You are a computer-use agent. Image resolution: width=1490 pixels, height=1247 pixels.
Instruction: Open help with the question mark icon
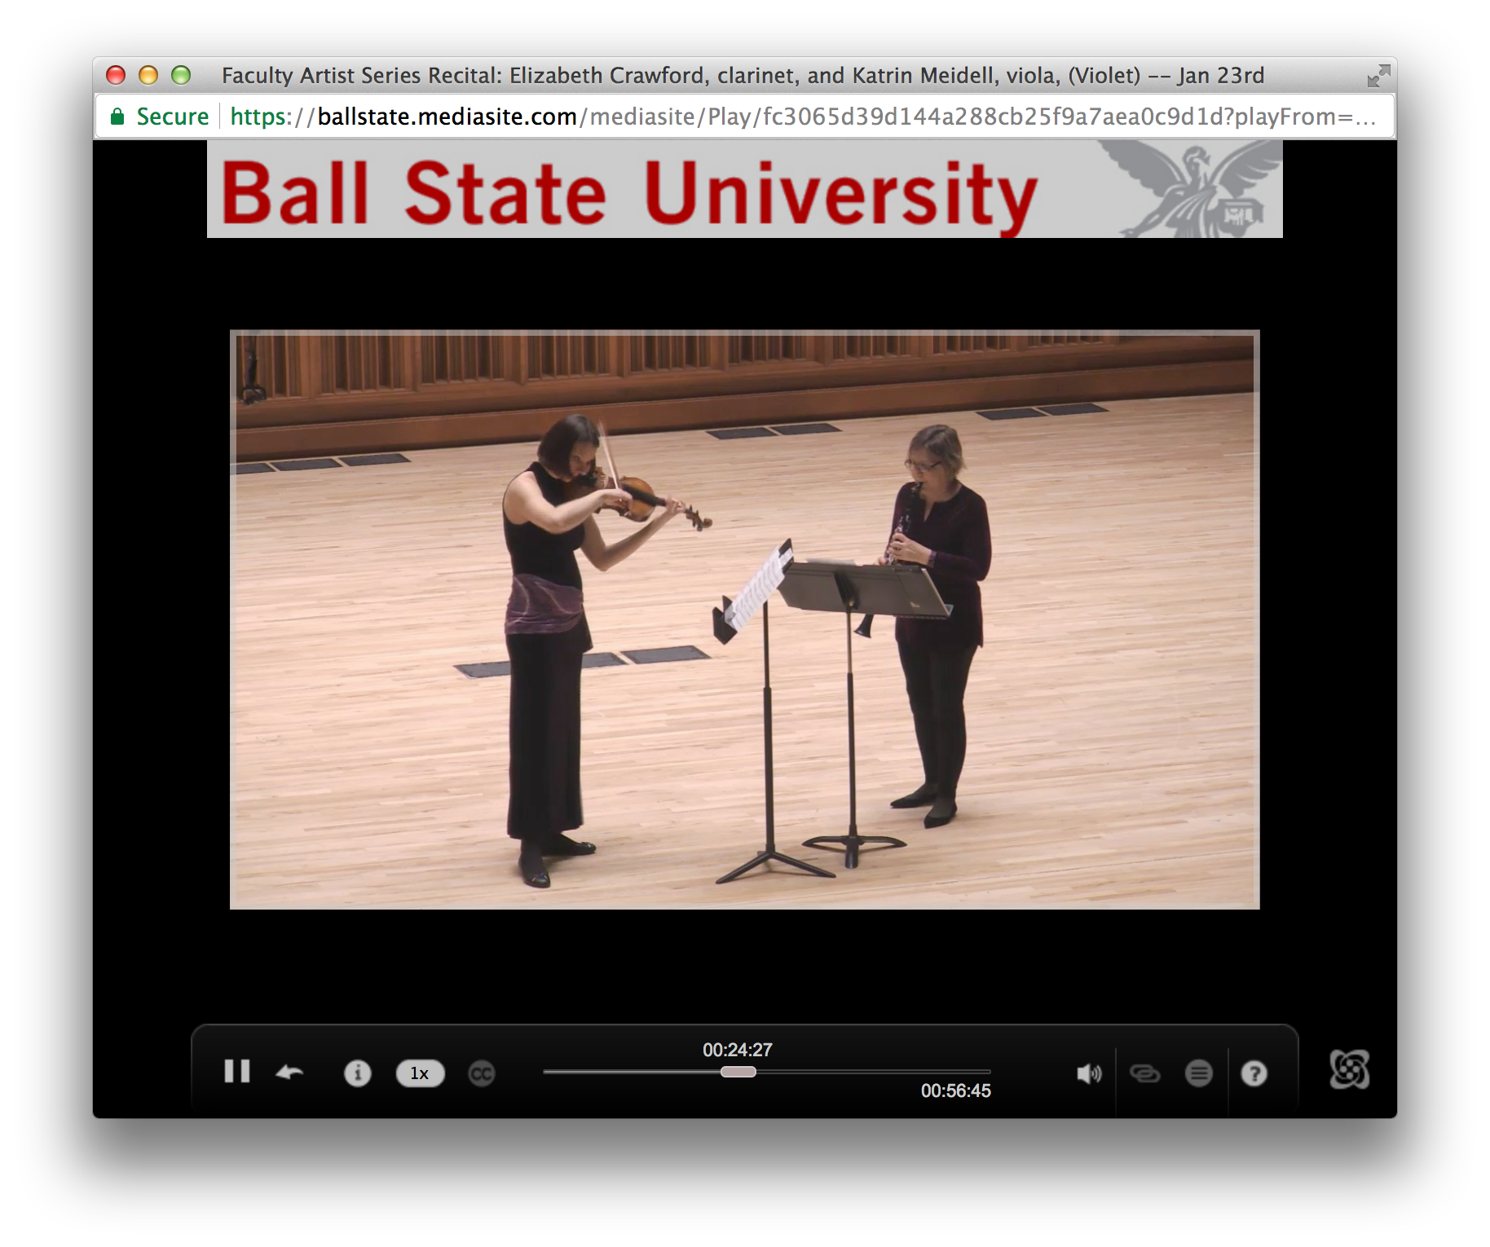pos(1254,1073)
